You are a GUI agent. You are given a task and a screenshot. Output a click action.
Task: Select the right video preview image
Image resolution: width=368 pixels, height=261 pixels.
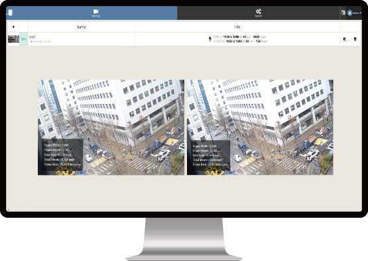coord(260,127)
